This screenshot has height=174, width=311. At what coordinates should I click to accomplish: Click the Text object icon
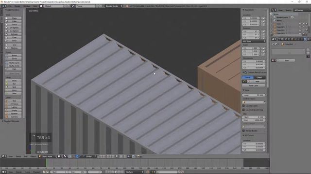[x=6, y=101]
